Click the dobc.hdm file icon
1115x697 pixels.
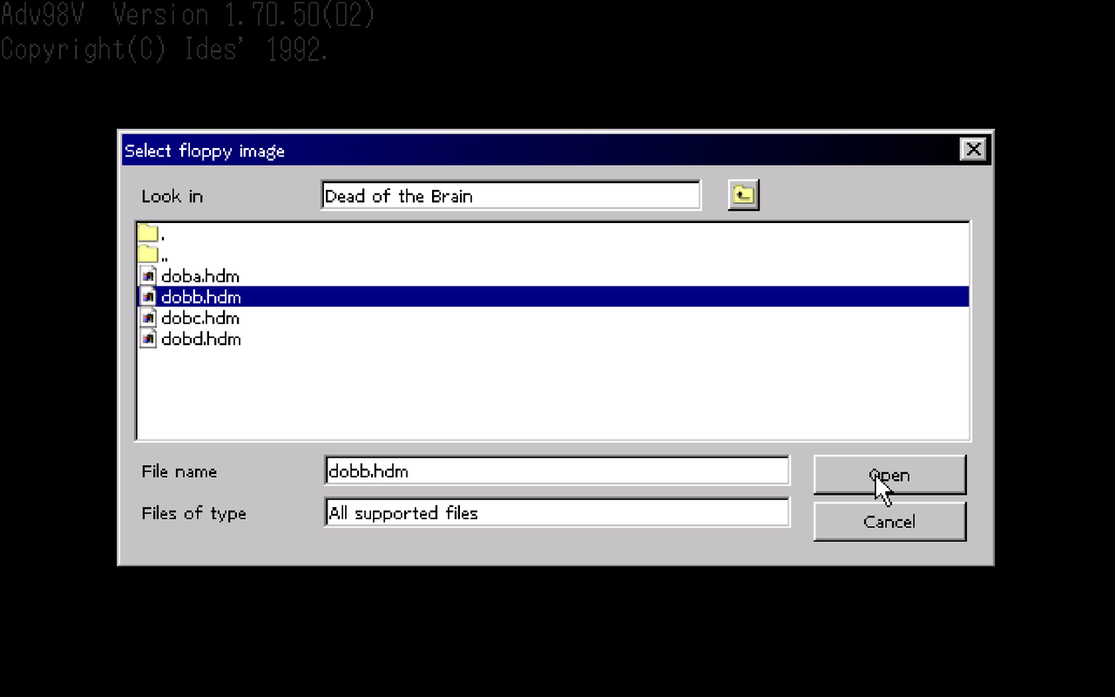point(148,317)
